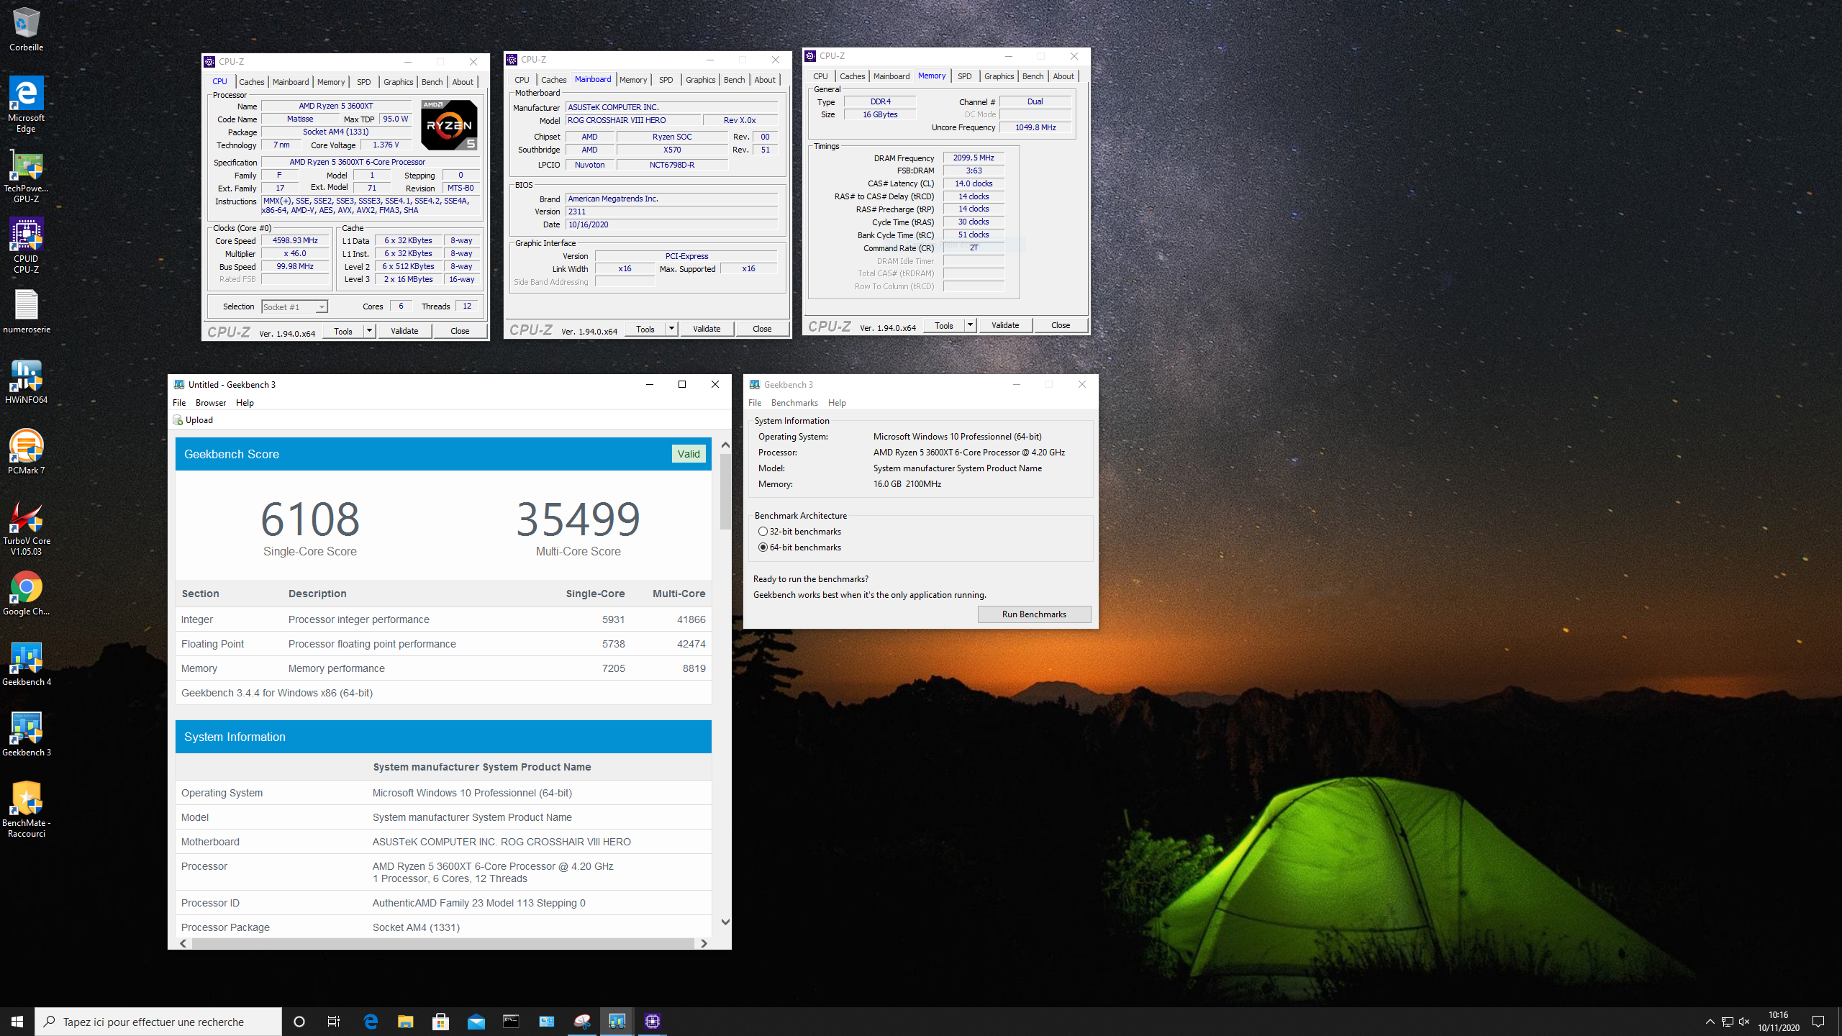Open the file manager taskbar icon beside command prompt
The height and width of the screenshot is (1036, 1842).
tap(547, 1022)
